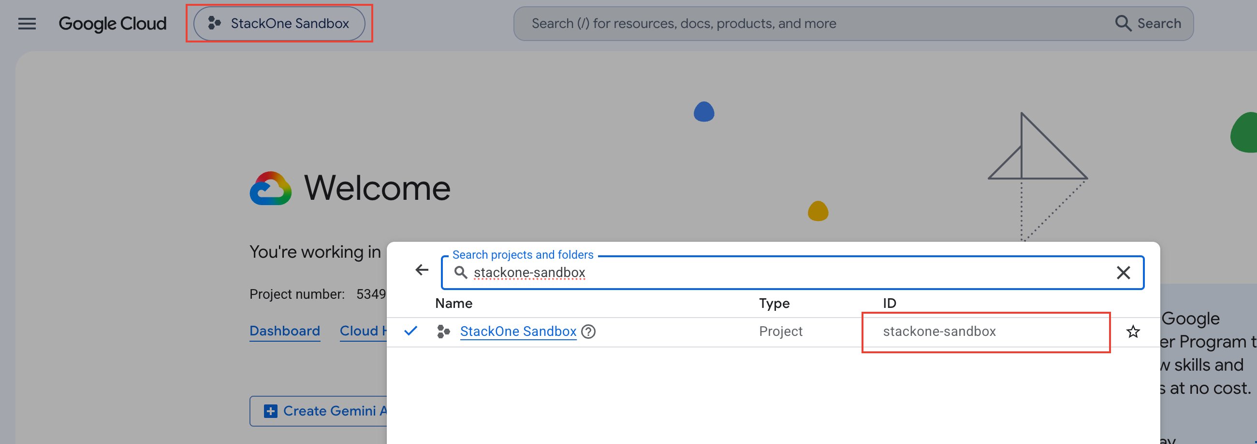This screenshot has height=444, width=1257.
Task: Clear the project search with X
Action: (x=1123, y=273)
